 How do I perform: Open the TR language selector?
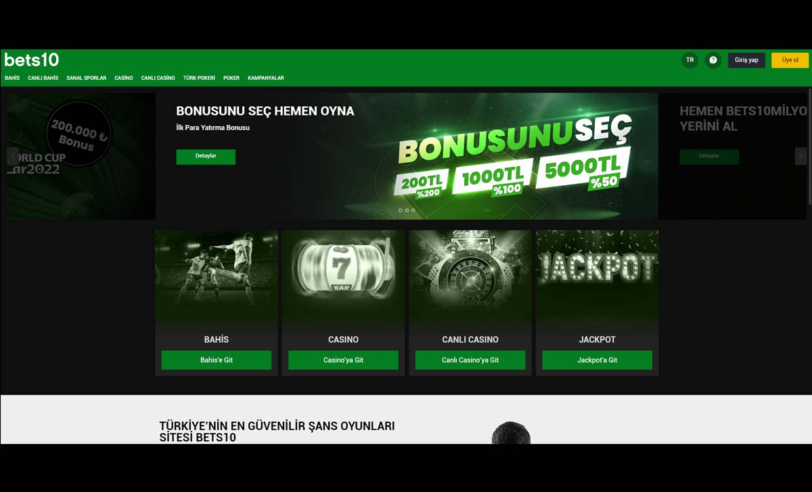coord(690,60)
